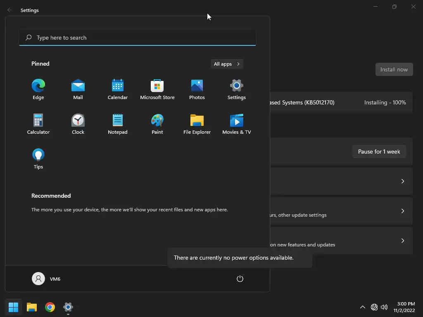Open the Tips app

point(38,159)
